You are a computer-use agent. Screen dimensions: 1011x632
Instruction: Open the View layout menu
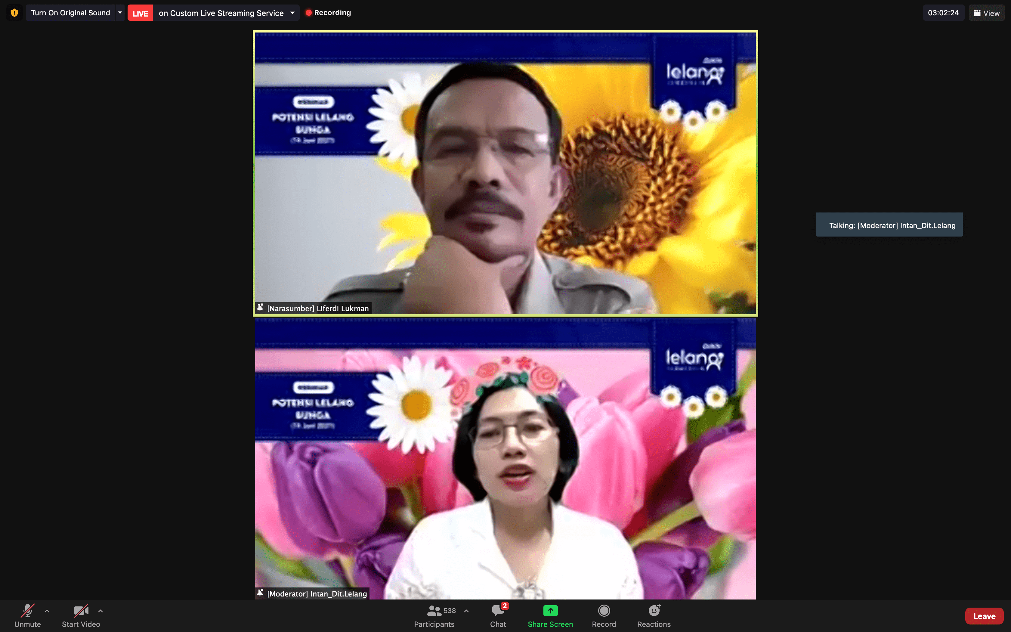(986, 13)
